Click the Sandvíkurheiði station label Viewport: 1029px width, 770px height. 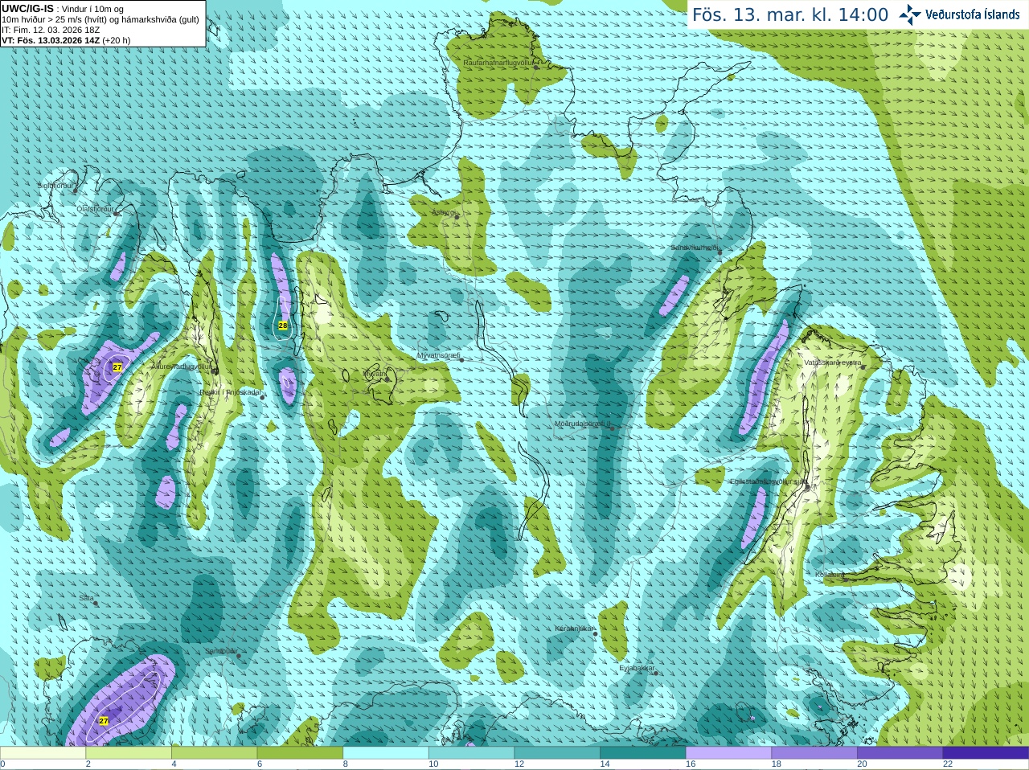click(x=695, y=248)
